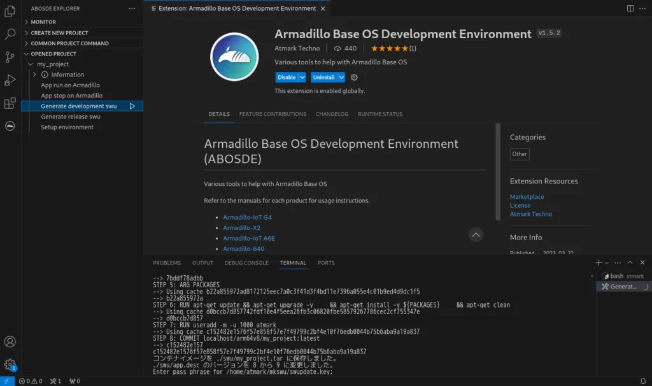Expand the CREATE NEW PROJECT section

pos(59,32)
